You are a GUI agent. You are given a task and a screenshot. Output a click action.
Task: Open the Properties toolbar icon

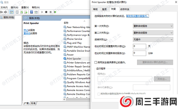coord(17,12)
